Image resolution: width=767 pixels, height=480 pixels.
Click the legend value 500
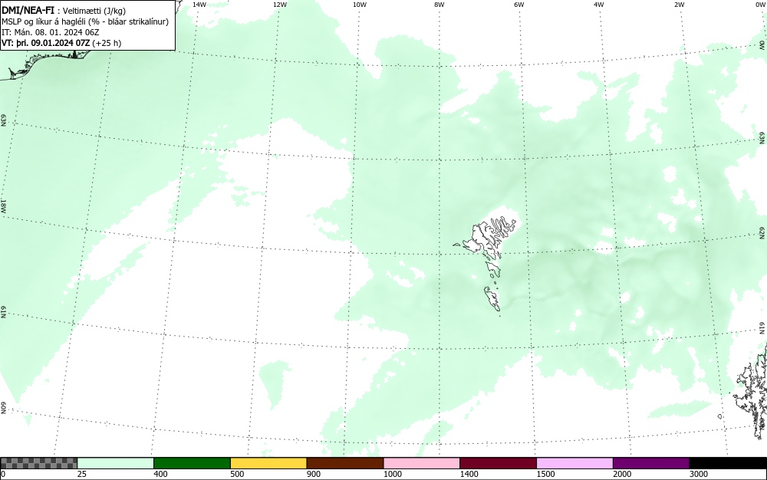pos(237,474)
